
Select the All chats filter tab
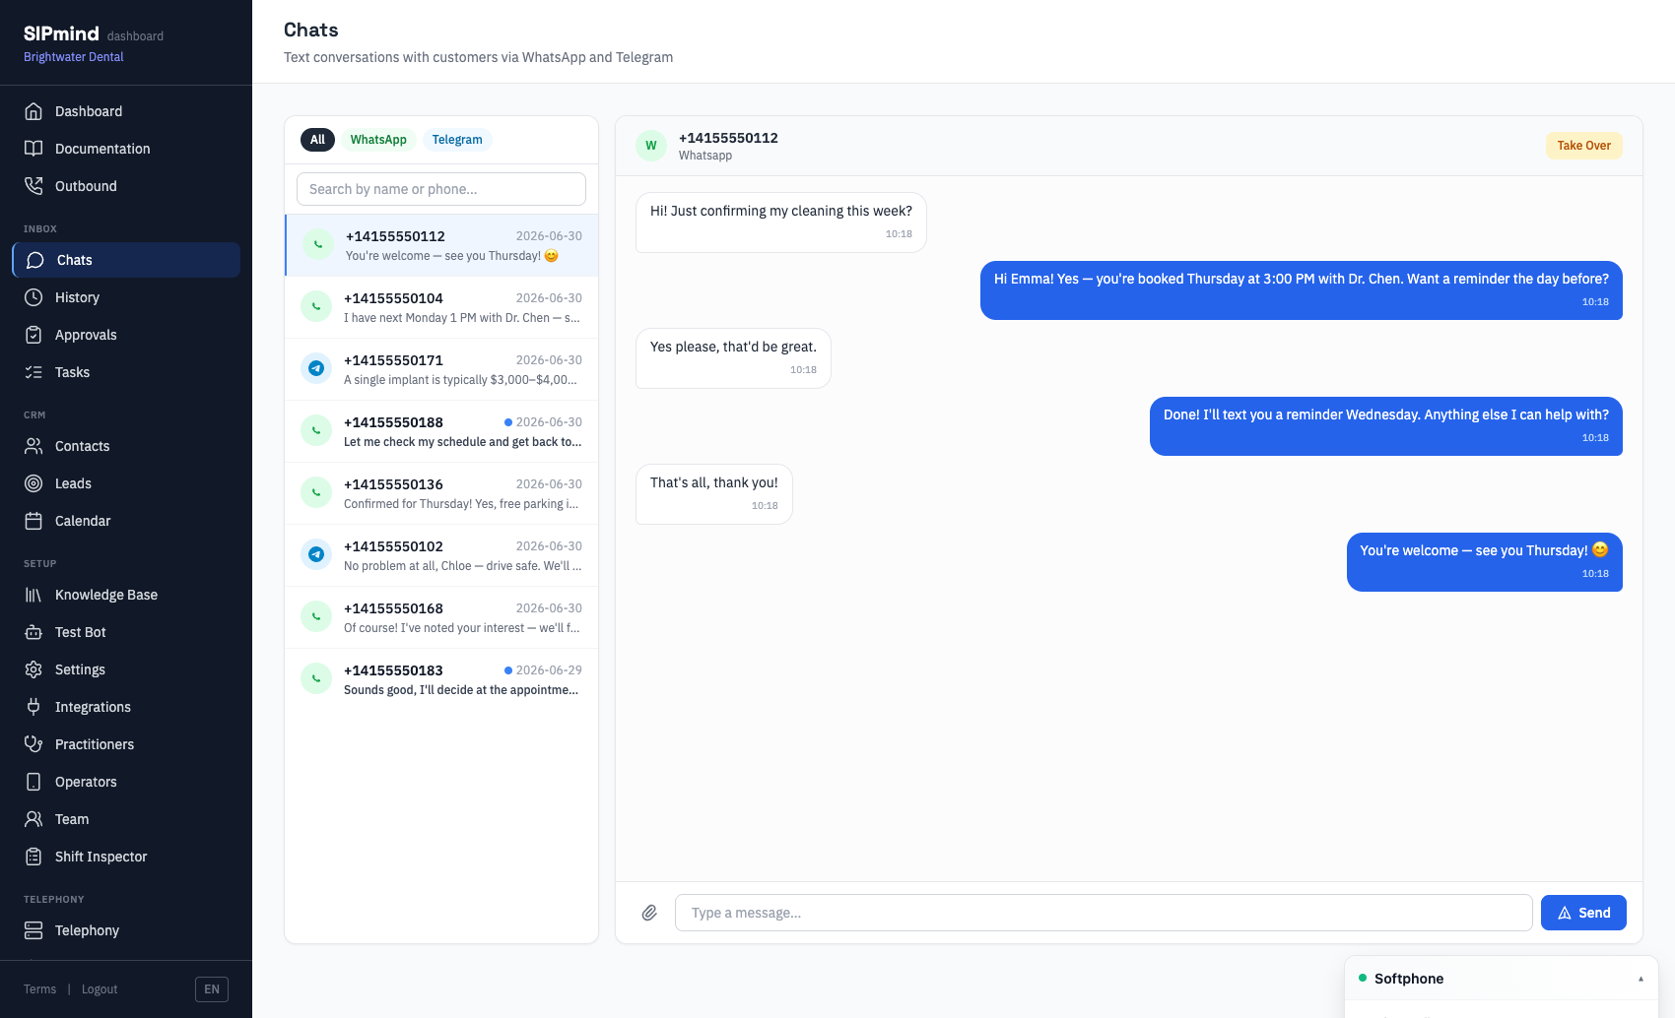click(317, 140)
